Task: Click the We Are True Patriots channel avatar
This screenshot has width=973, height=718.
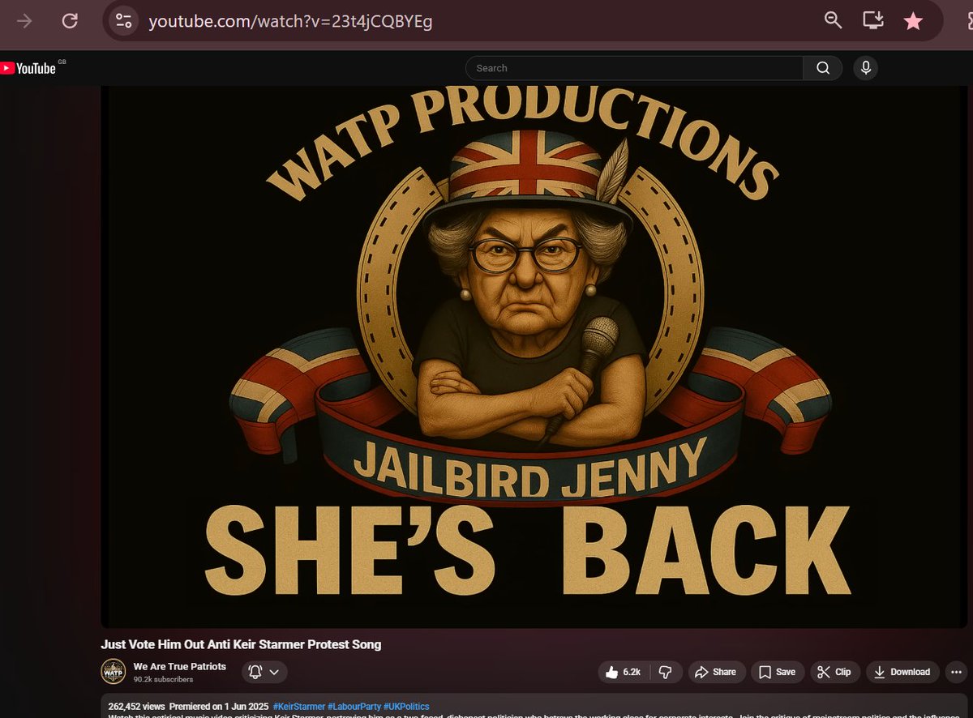Action: (x=113, y=671)
